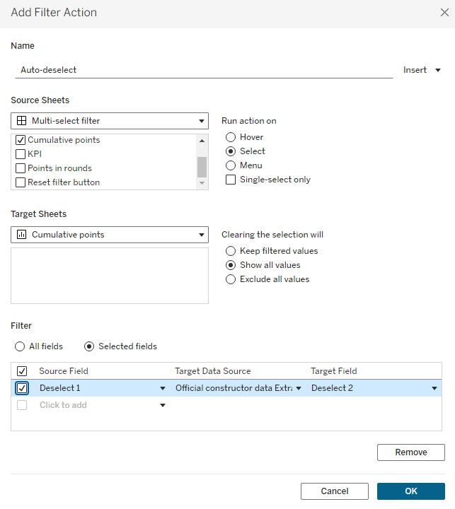Click the bar chart icon in Target Sheets

21,235
